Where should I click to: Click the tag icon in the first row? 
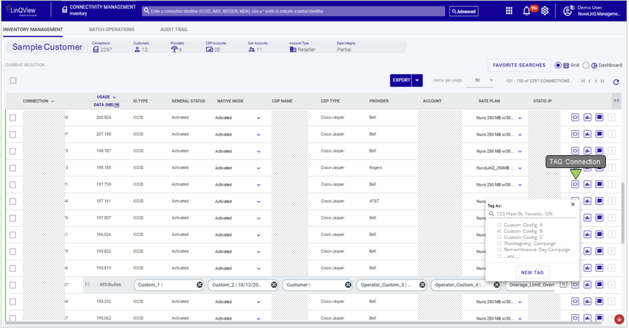[x=575, y=117]
